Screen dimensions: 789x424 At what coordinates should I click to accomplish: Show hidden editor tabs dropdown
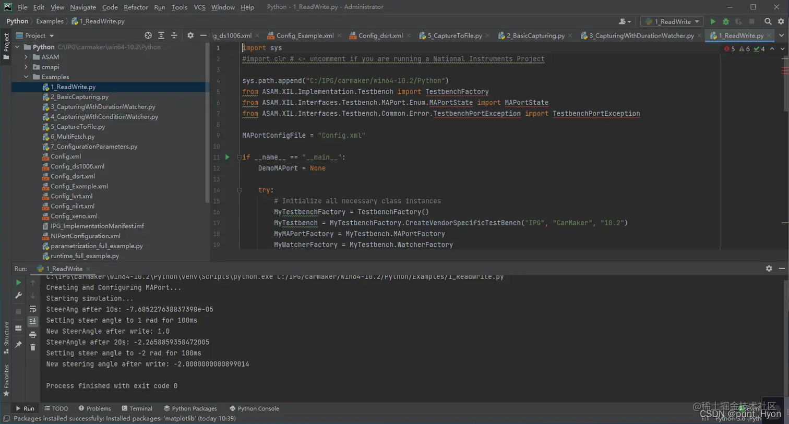coord(781,35)
